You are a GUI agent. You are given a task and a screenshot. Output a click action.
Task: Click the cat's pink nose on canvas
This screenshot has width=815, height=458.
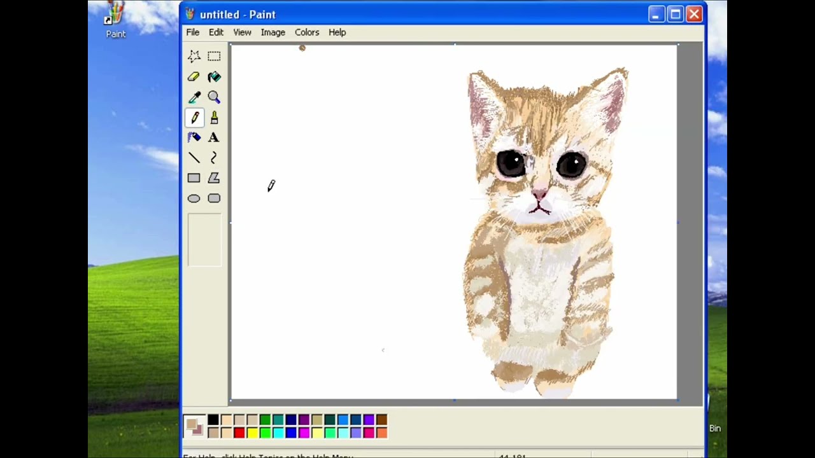click(x=539, y=193)
